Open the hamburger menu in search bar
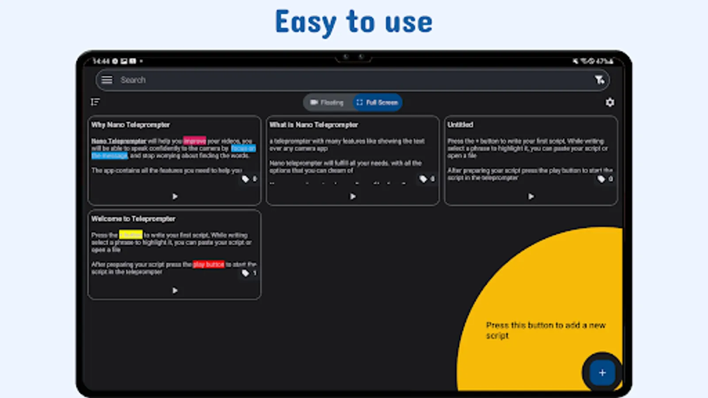This screenshot has width=708, height=398. (107, 80)
